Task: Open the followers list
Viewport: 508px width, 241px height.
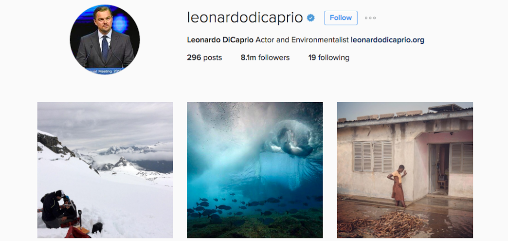Action: coord(265,58)
